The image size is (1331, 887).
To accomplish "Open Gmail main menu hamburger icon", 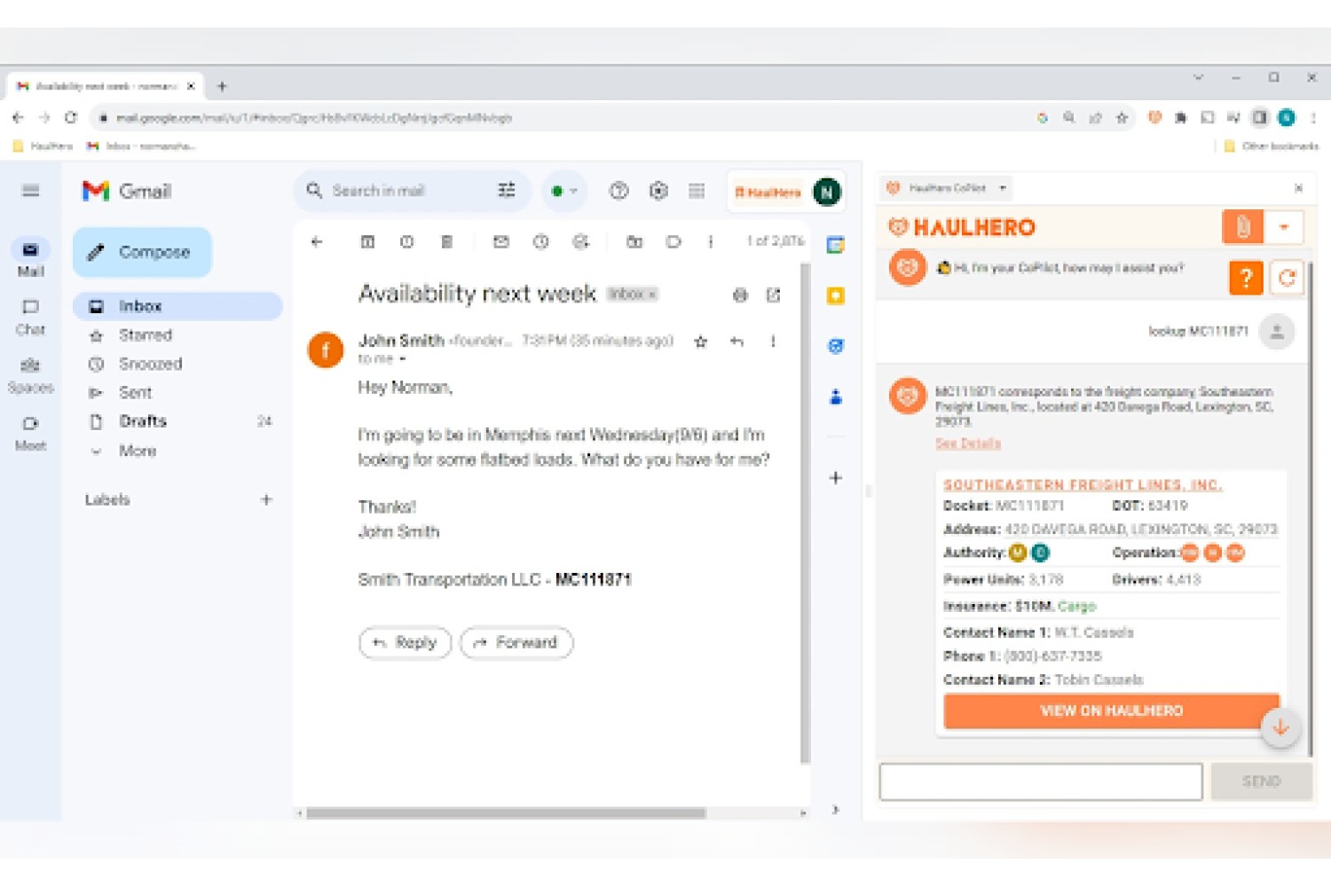I will (x=31, y=191).
